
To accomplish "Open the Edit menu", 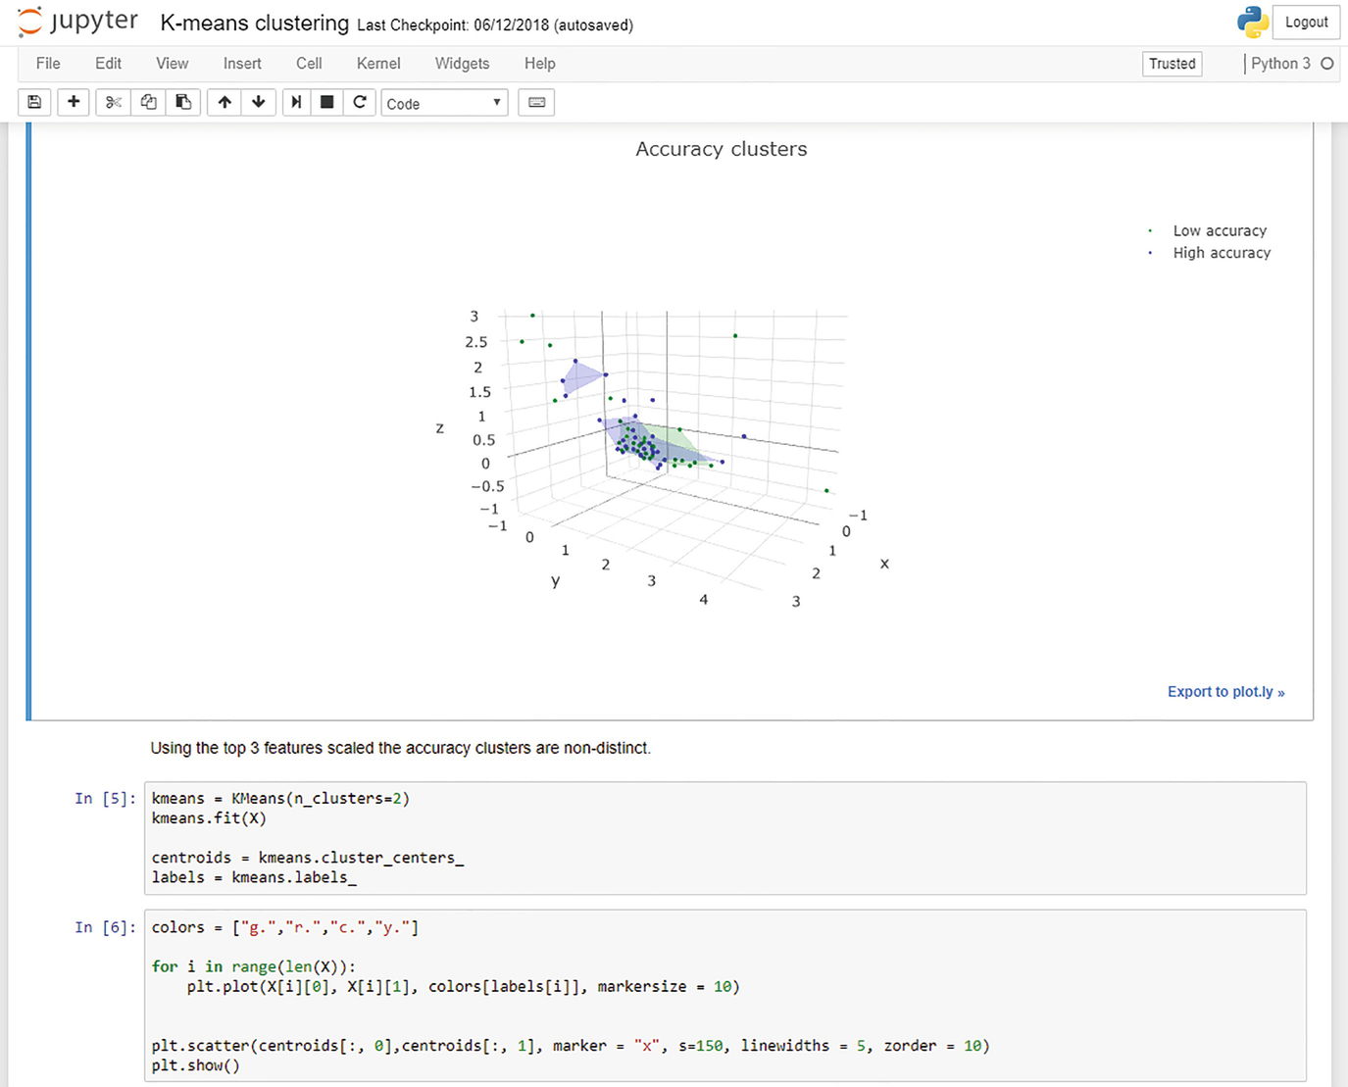I will [109, 64].
